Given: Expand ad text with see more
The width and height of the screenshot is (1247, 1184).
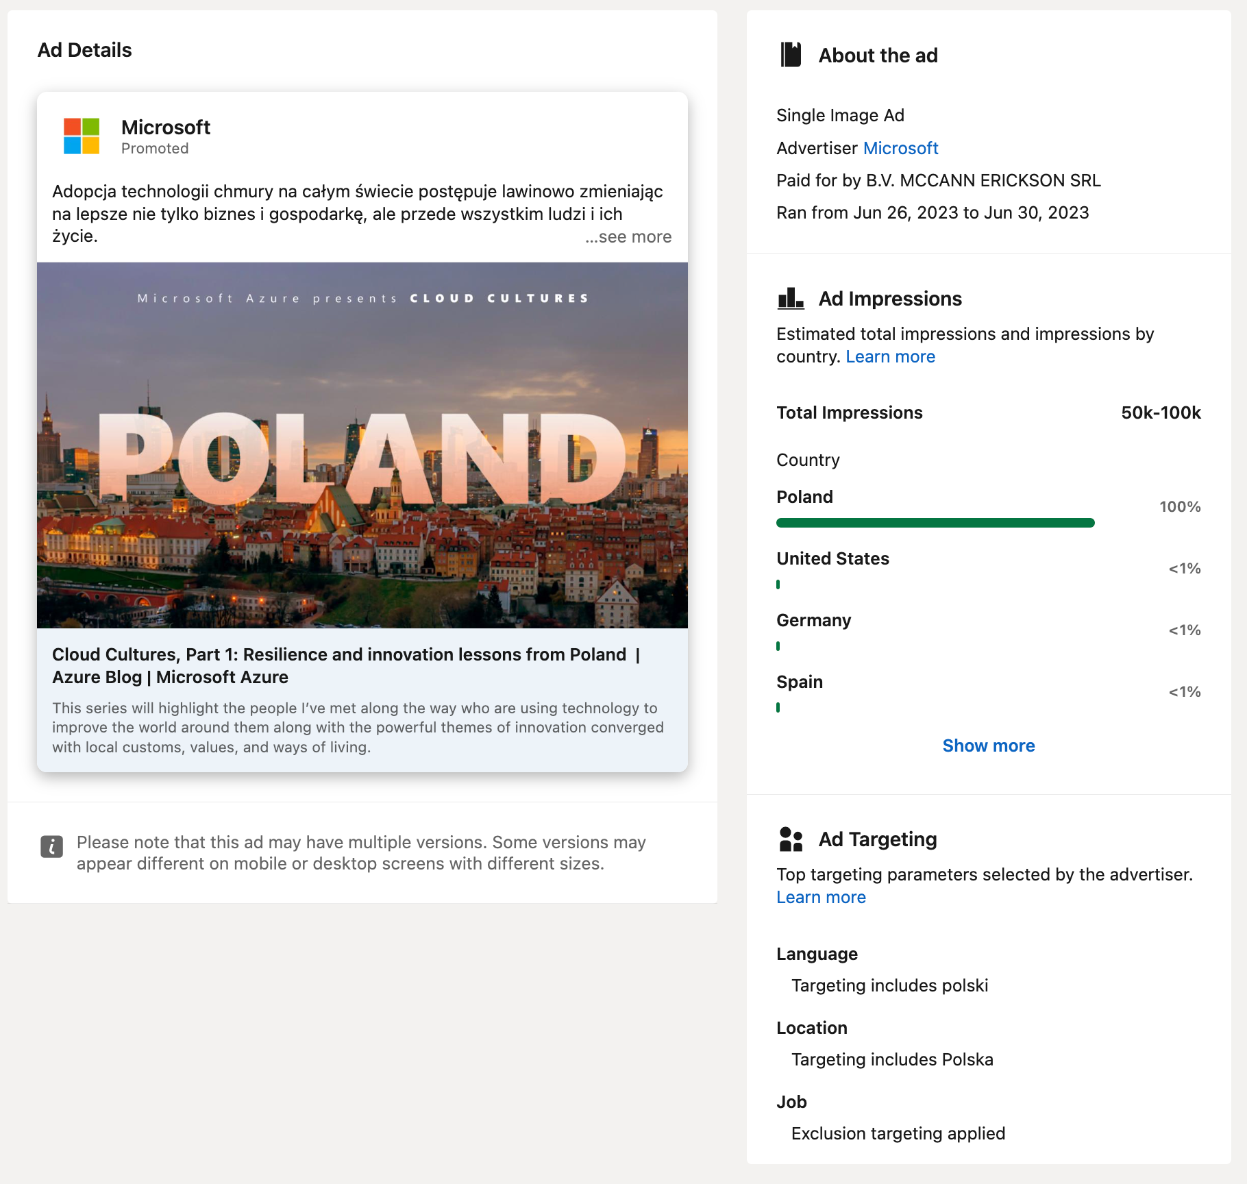Looking at the screenshot, I should point(628,237).
